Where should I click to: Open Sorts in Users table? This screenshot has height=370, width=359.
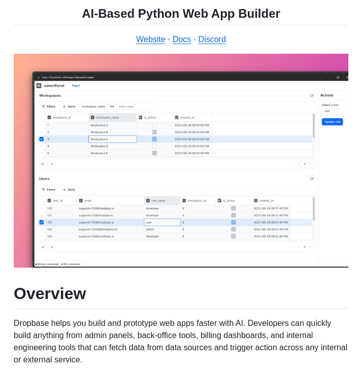(x=69, y=190)
